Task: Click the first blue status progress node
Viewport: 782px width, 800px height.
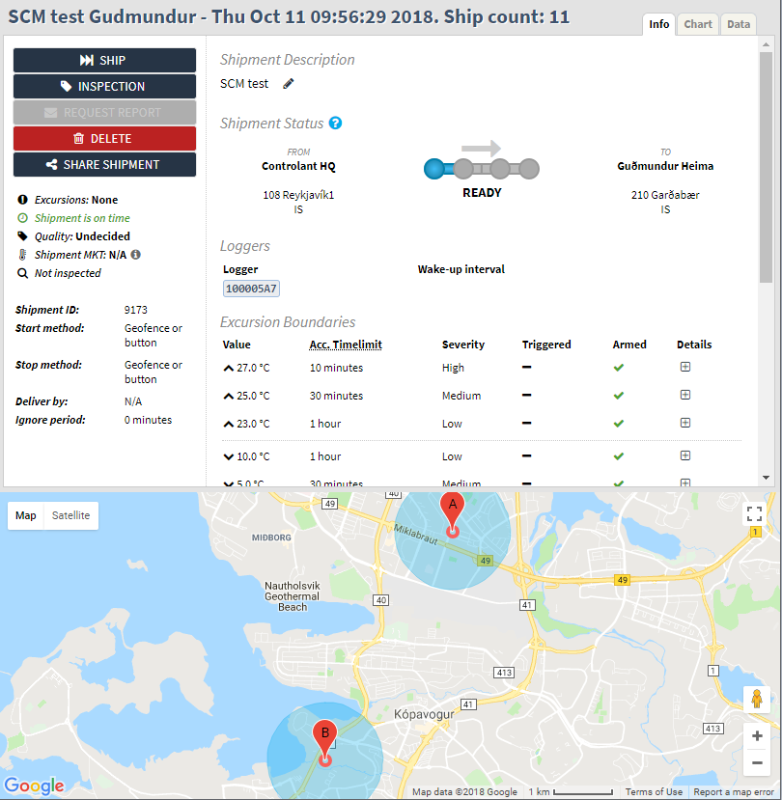Action: (x=434, y=169)
